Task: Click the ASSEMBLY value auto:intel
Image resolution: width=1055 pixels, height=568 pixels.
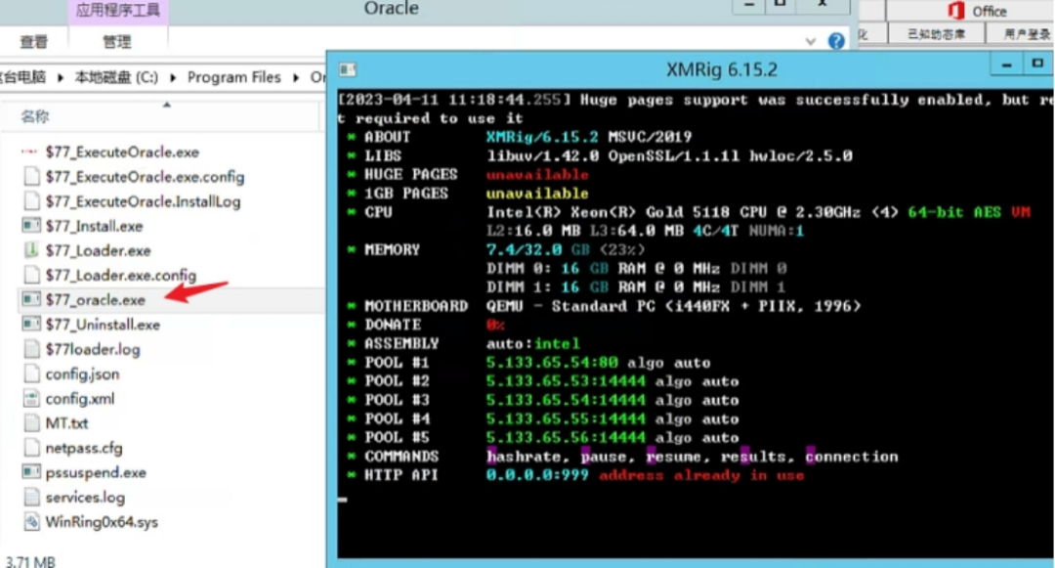Action: pyautogui.click(x=532, y=344)
